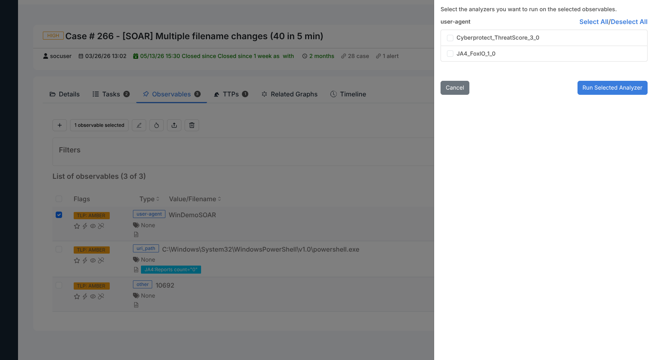
Task: Open the powershell.exe path observable
Action: (261, 250)
